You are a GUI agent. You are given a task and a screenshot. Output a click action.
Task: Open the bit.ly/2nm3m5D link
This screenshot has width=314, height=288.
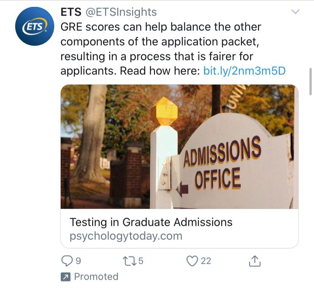244,71
